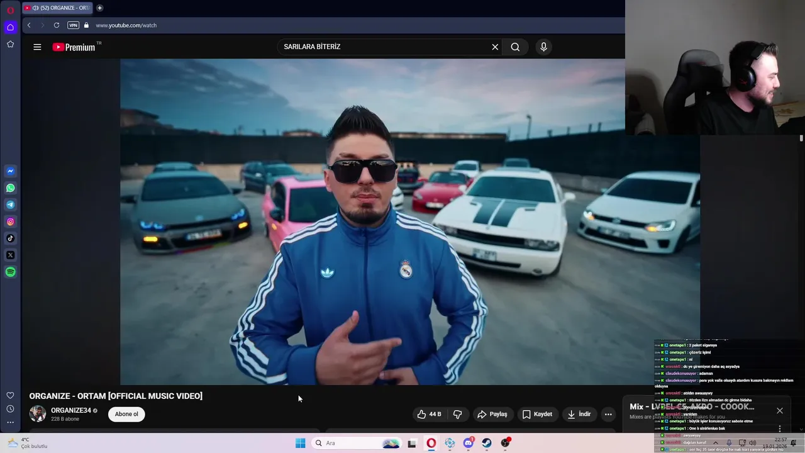Open Telegram in the Opera sidebar
This screenshot has width=805, height=453.
click(x=10, y=204)
